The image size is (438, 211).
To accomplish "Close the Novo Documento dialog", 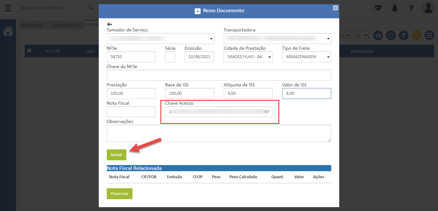I will coord(335,8).
